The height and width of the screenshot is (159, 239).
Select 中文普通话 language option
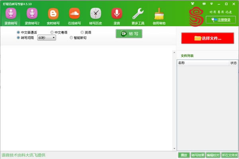18,32
